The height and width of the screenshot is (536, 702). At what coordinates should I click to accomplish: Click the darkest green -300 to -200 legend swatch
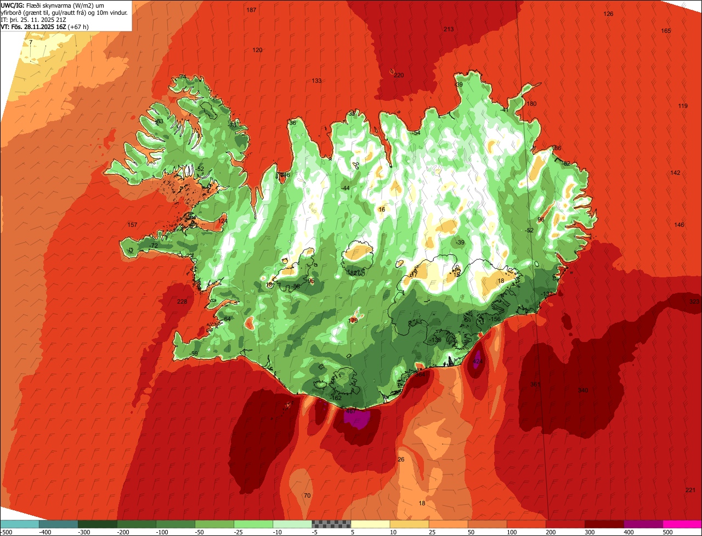point(97,524)
